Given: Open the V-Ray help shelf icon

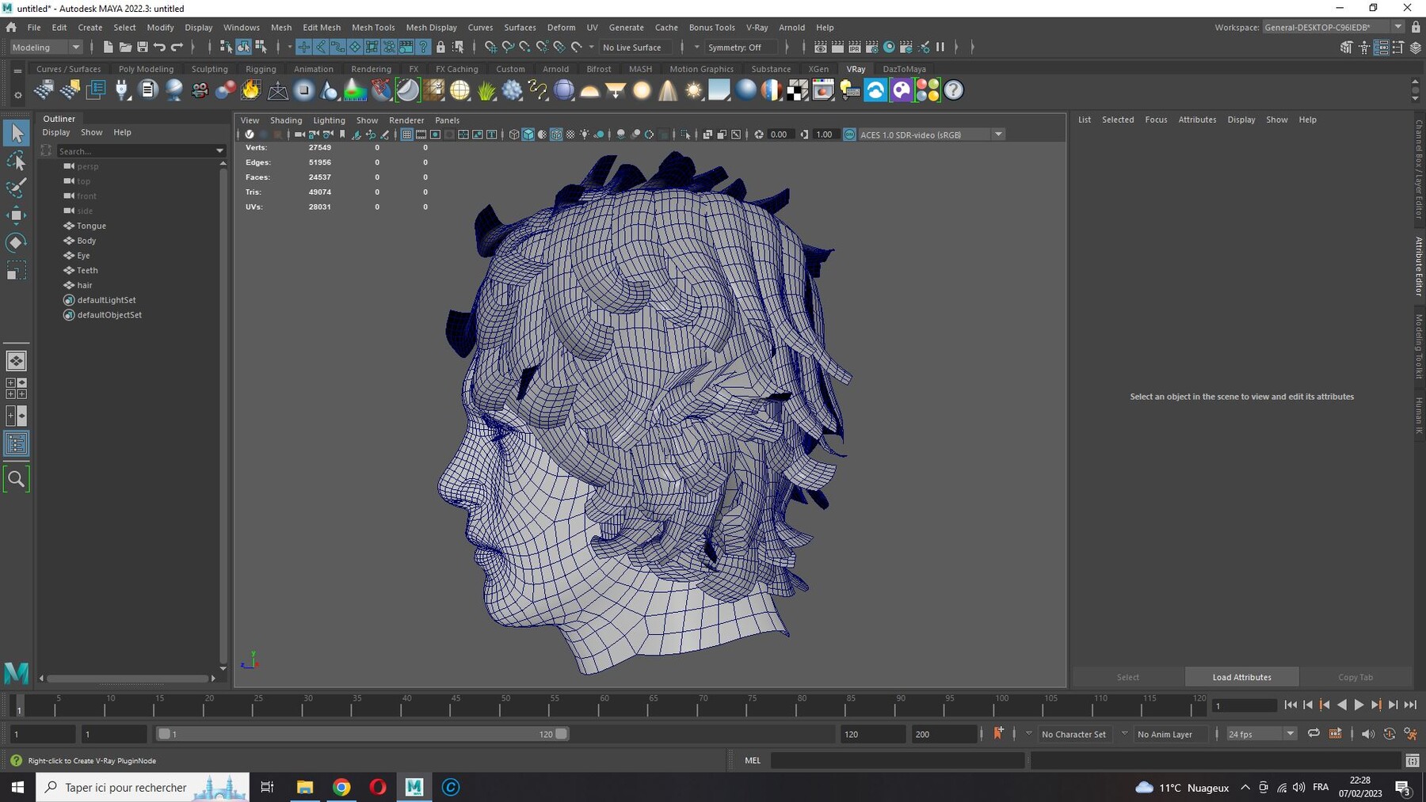Looking at the screenshot, I should pos(954,90).
